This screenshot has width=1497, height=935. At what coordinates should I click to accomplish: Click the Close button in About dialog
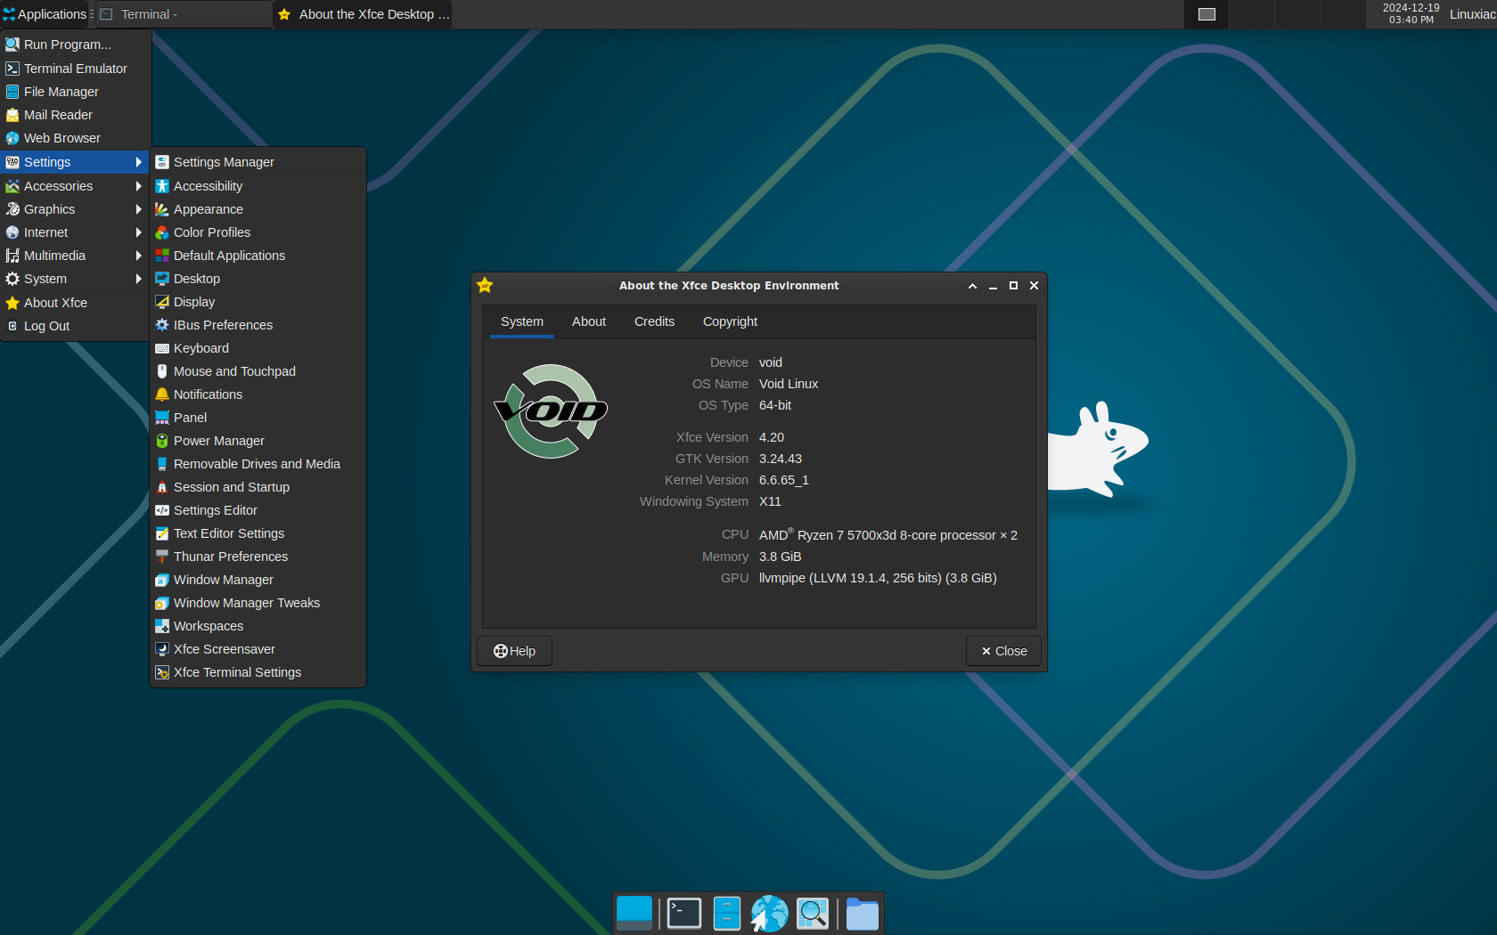point(1003,651)
